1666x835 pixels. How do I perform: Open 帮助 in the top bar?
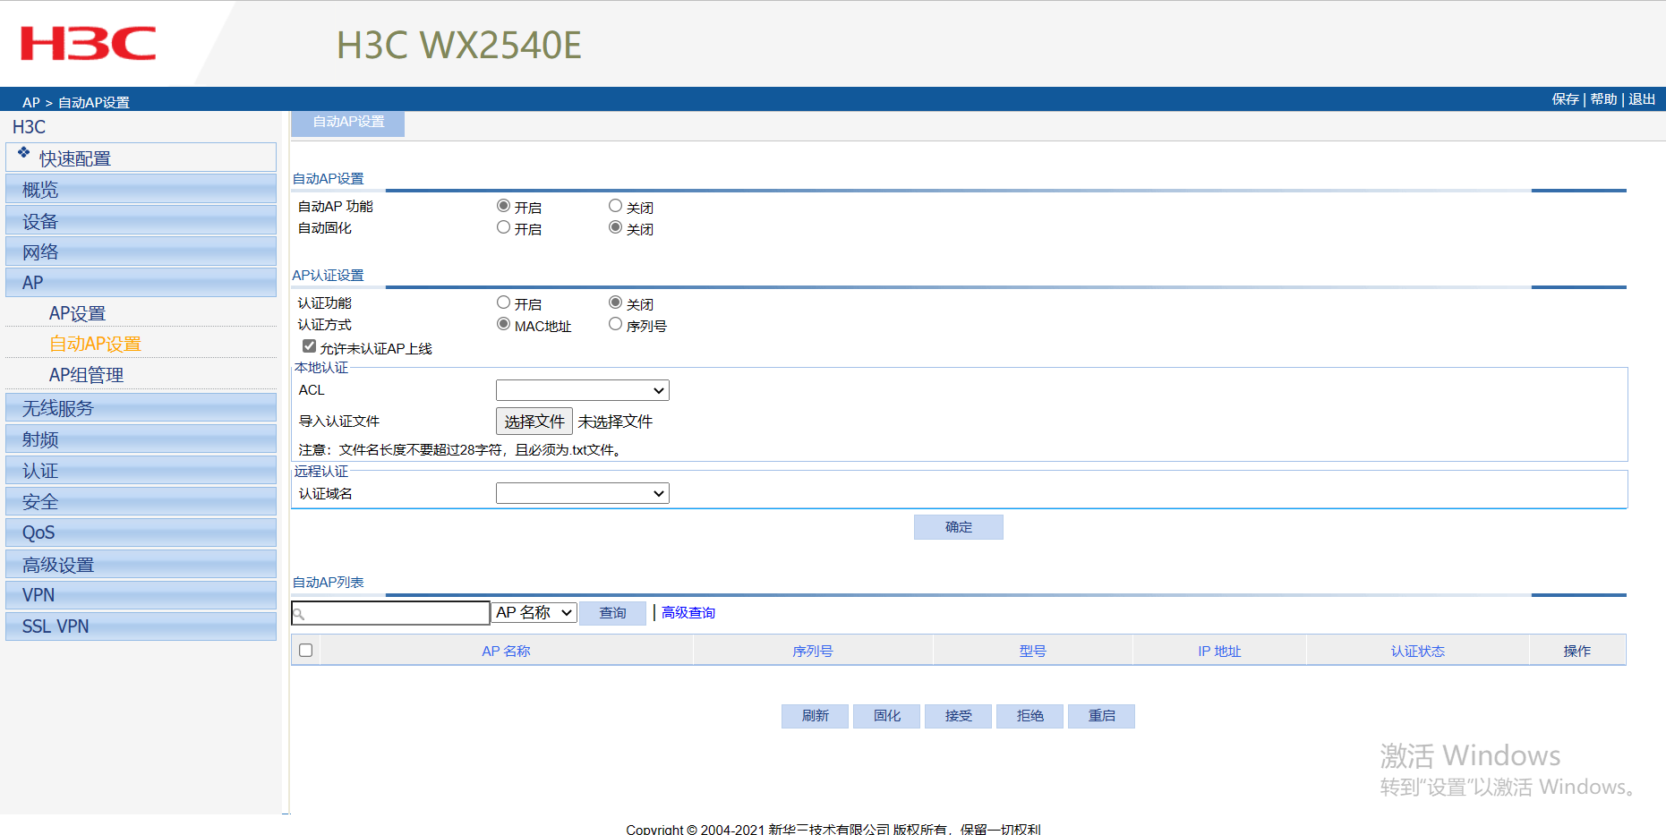pos(1603,99)
